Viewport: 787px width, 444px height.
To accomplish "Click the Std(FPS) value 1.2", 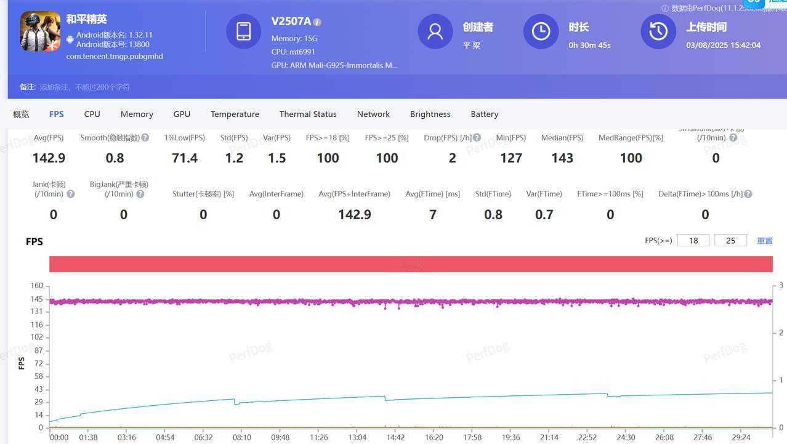I will (x=234, y=158).
